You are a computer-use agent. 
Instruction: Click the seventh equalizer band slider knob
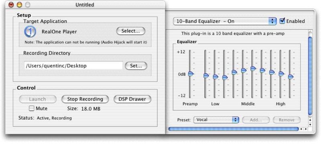pyautogui.click(x=263, y=70)
